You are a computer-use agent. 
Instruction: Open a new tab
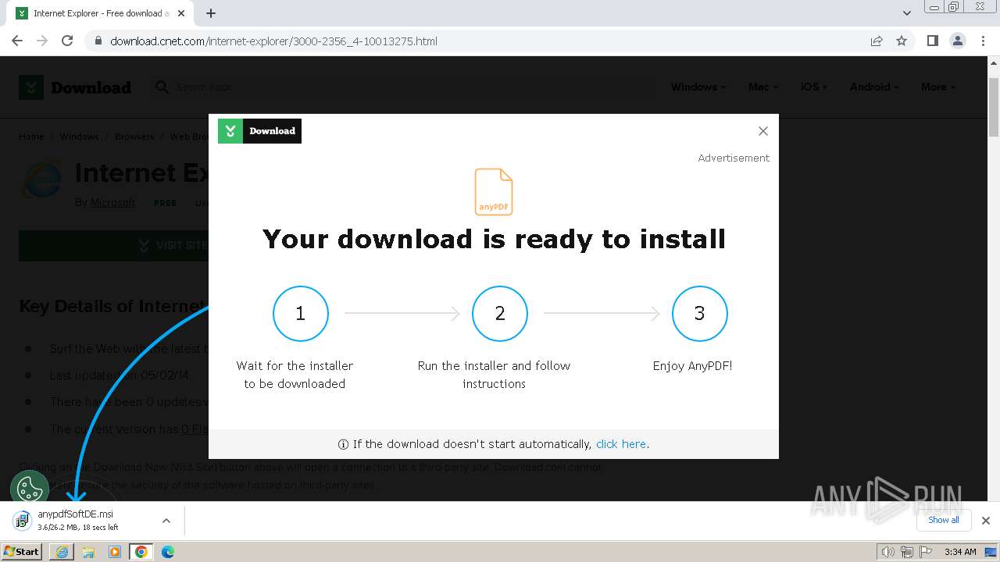tap(211, 13)
